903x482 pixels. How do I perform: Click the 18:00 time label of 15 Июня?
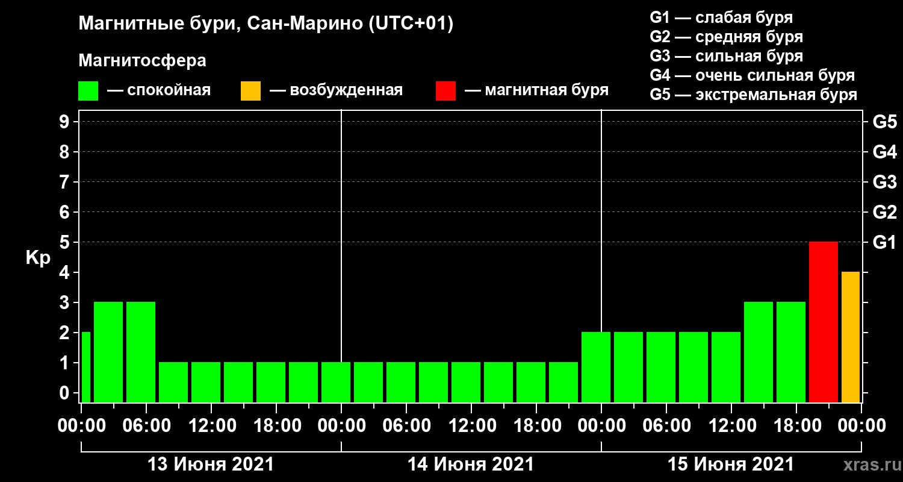click(x=796, y=425)
